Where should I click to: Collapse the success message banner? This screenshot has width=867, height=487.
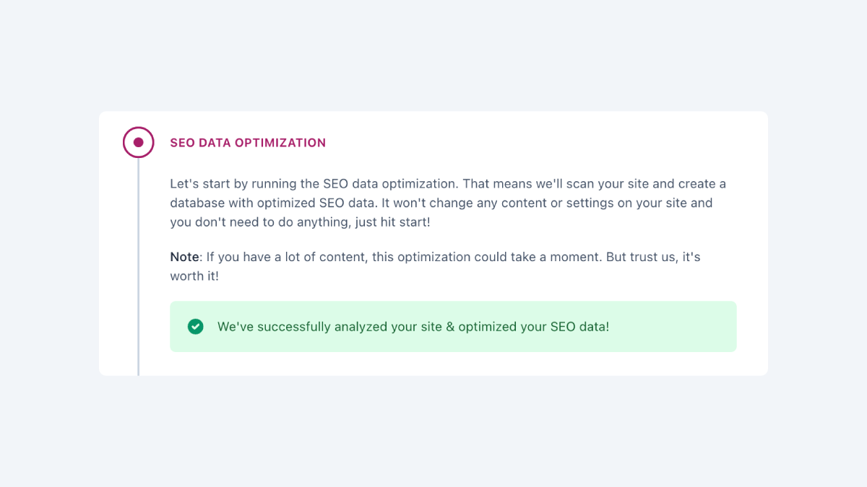click(453, 326)
